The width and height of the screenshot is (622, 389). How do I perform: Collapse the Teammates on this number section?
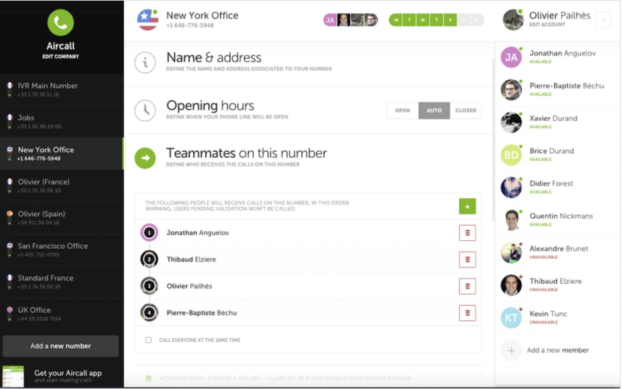[x=145, y=158]
